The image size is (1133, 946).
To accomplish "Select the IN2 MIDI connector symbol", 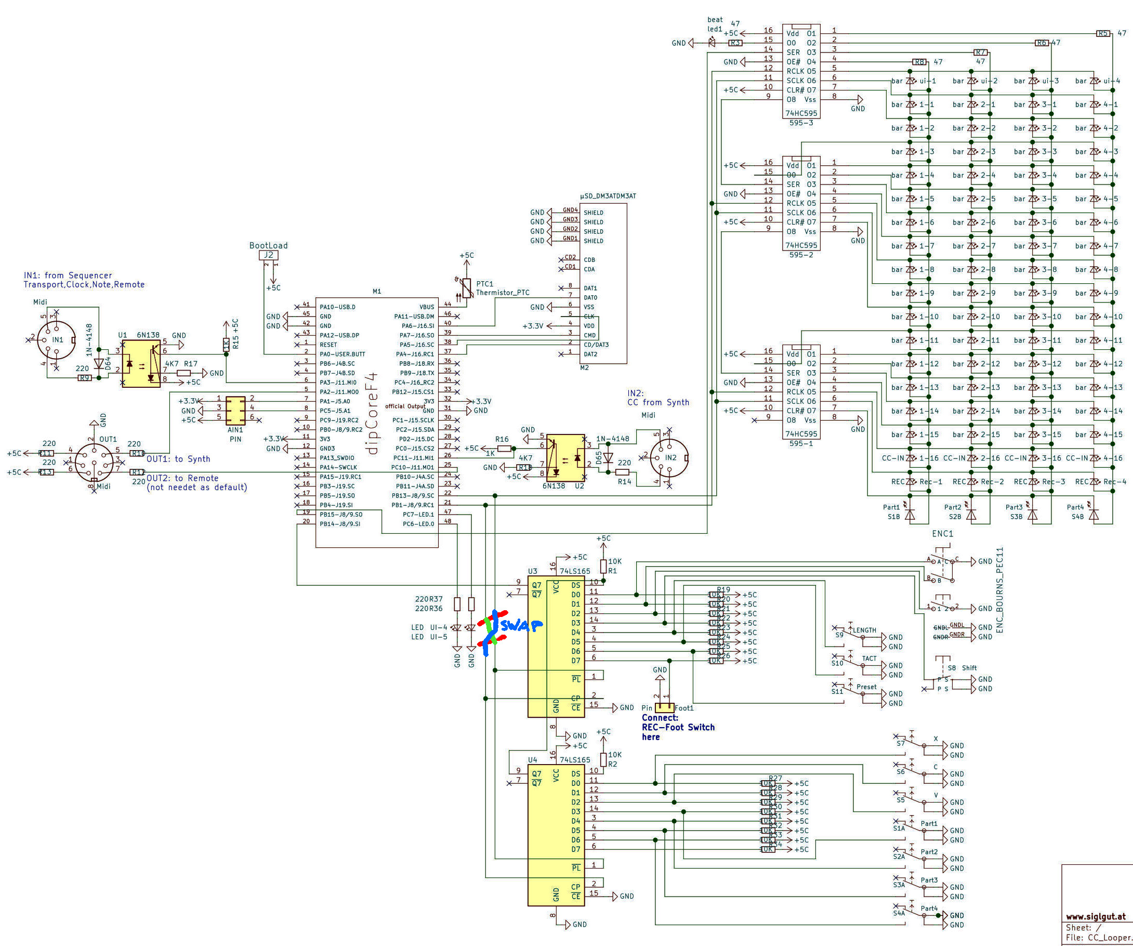I will [669, 457].
